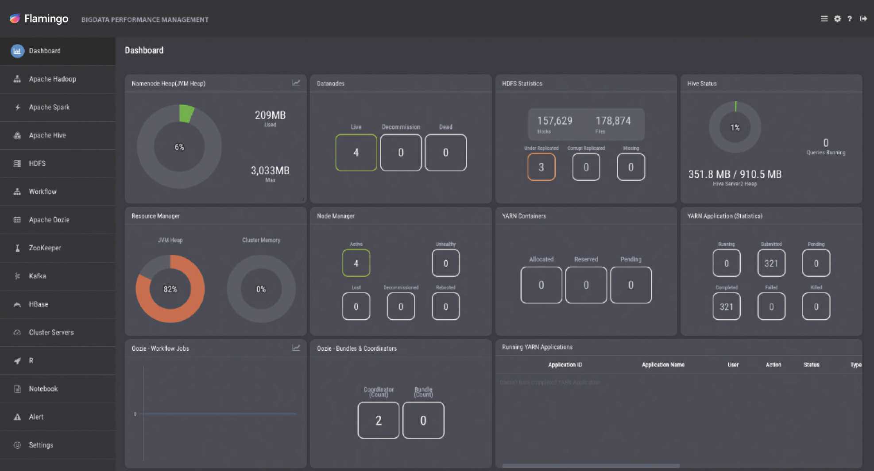Screen dimensions: 874x471
Task: Click the logout icon in header
Action: [x=863, y=19]
